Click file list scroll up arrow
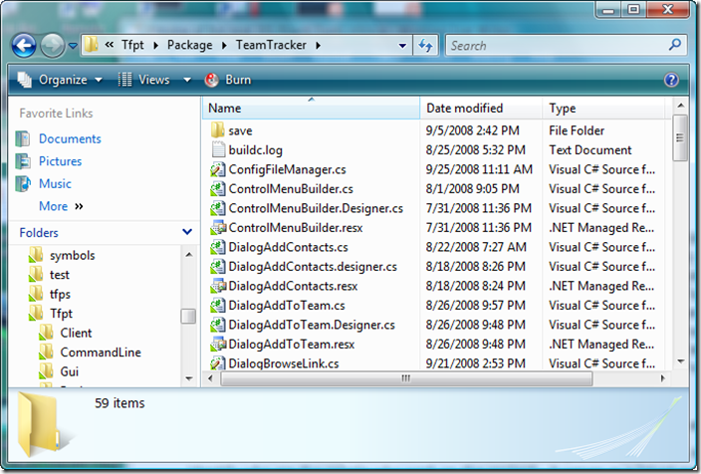 (680, 106)
